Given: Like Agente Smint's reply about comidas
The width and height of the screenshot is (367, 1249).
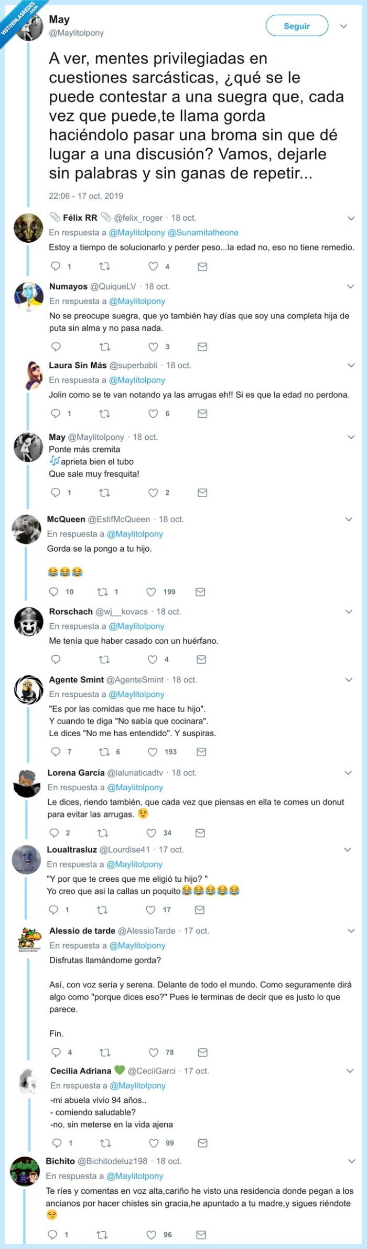Looking at the screenshot, I should (x=153, y=751).
